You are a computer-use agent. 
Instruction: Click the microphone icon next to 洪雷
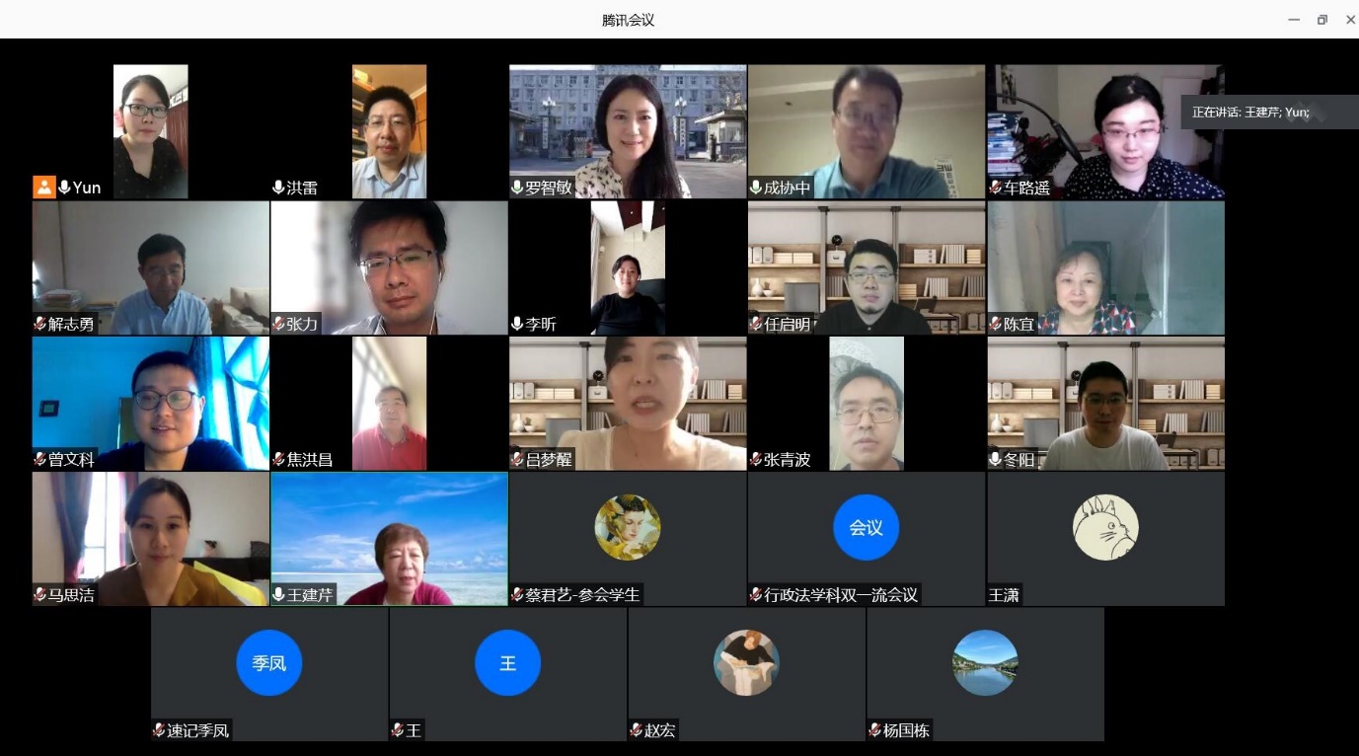[x=279, y=188]
